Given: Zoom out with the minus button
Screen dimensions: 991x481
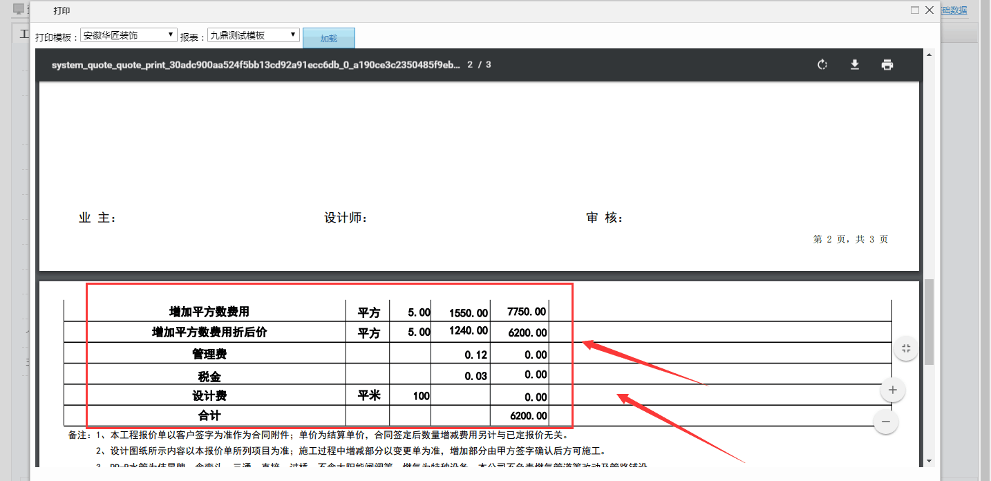Looking at the screenshot, I should point(886,422).
